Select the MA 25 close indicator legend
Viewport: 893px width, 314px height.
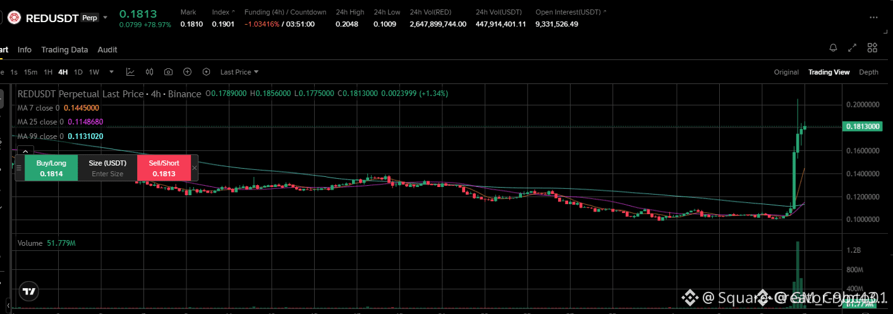click(60, 121)
